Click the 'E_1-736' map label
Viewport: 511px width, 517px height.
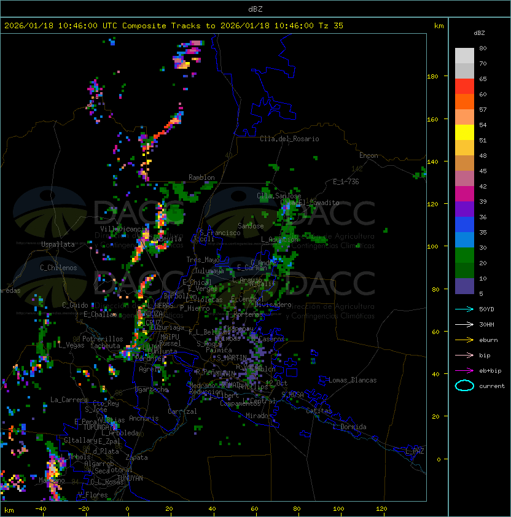click(346, 181)
